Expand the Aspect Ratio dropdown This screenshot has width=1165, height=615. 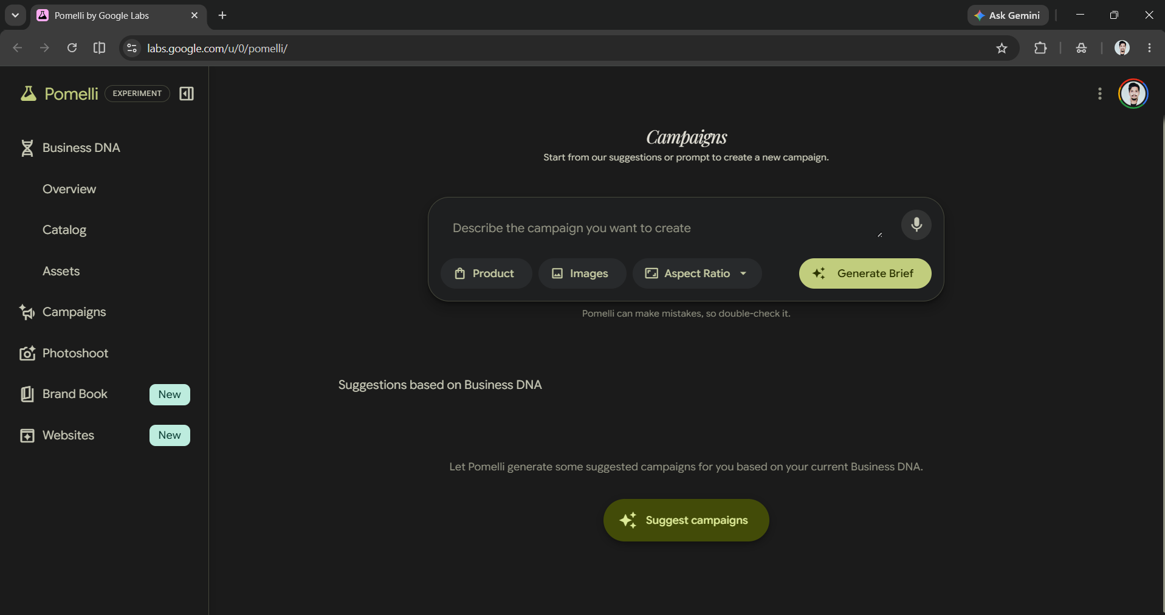click(x=697, y=273)
